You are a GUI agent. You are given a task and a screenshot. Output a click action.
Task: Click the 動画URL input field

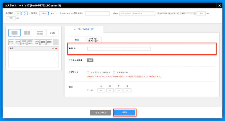click(119, 49)
